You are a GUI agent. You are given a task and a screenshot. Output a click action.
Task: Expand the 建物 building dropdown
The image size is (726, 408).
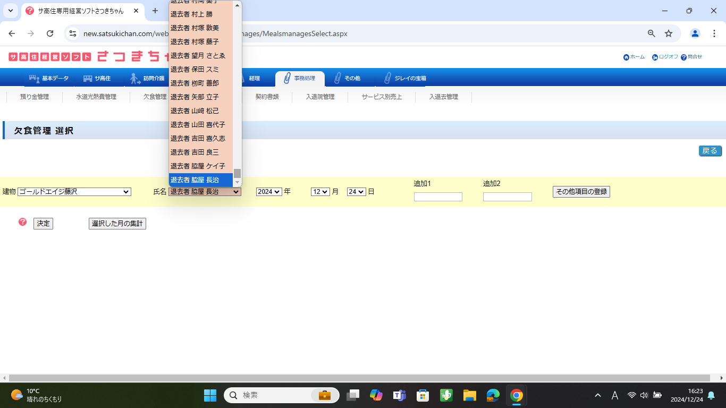(x=74, y=192)
